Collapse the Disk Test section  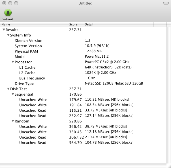(8, 89)
